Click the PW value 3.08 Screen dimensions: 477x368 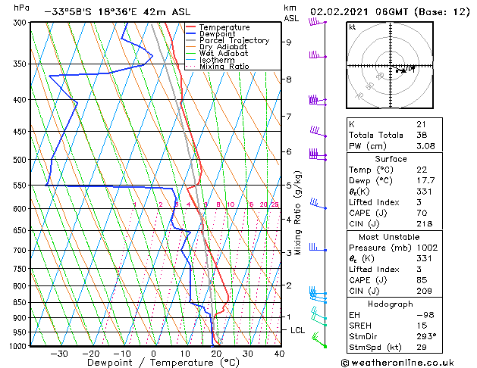(425, 146)
